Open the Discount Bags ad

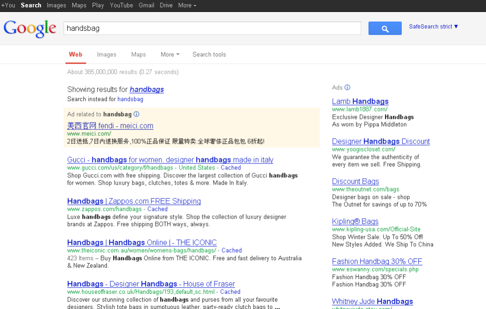coord(355,181)
